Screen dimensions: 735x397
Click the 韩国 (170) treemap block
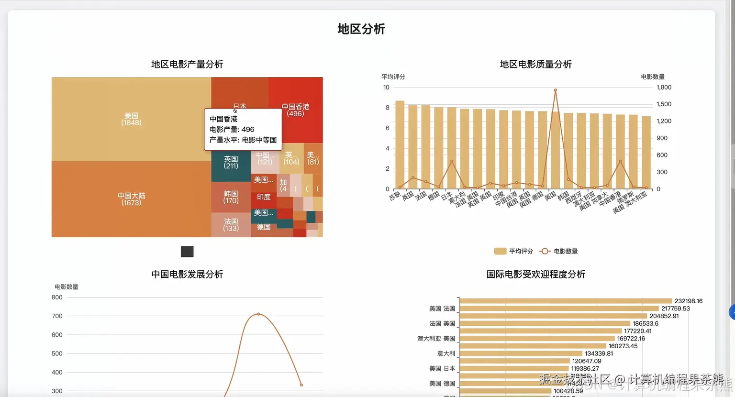tap(231, 197)
